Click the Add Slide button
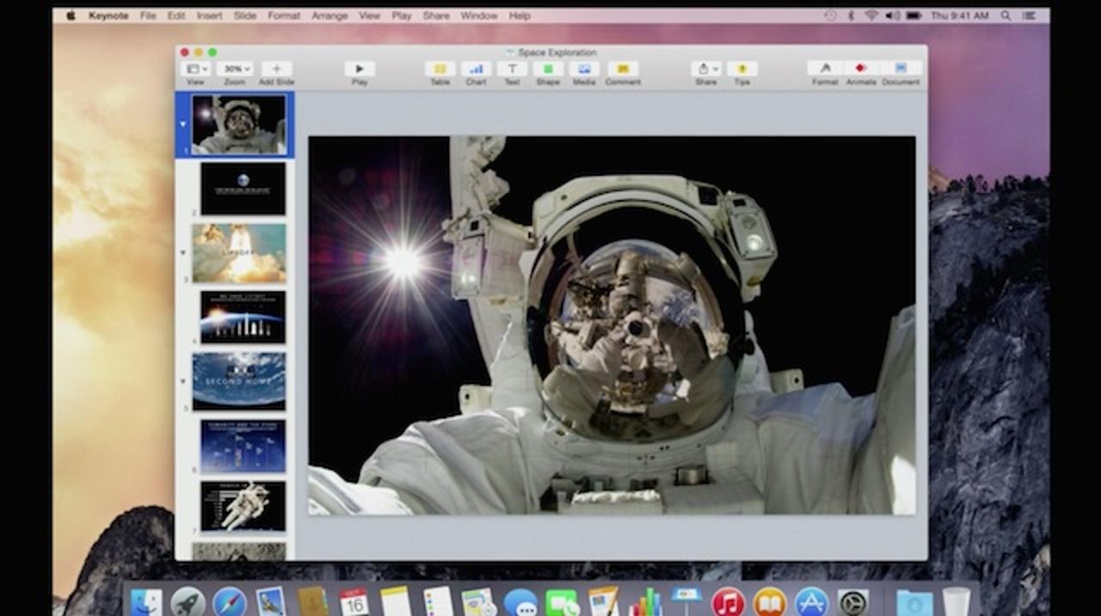Image resolution: width=1101 pixels, height=616 pixels. (x=276, y=70)
